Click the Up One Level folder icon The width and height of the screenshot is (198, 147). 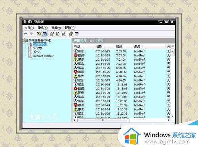[39, 34]
